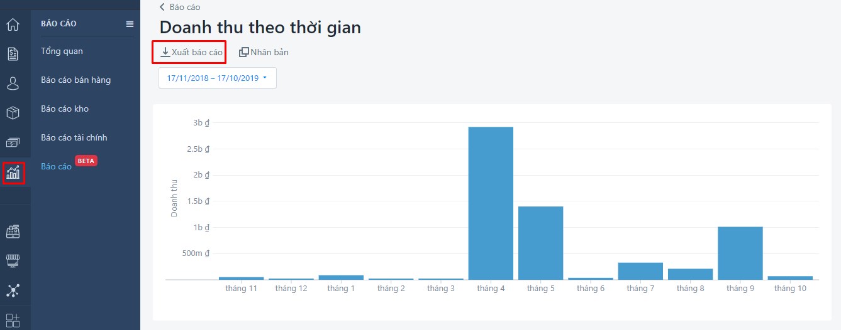Open the cash money icon
841x330 pixels.
point(12,142)
